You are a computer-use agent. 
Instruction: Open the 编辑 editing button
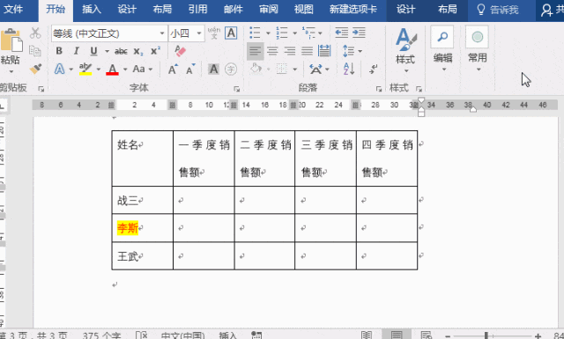(x=442, y=48)
